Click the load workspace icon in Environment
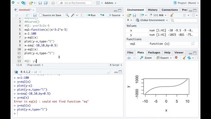Screen dimensions: 211x119 [129, 15]
